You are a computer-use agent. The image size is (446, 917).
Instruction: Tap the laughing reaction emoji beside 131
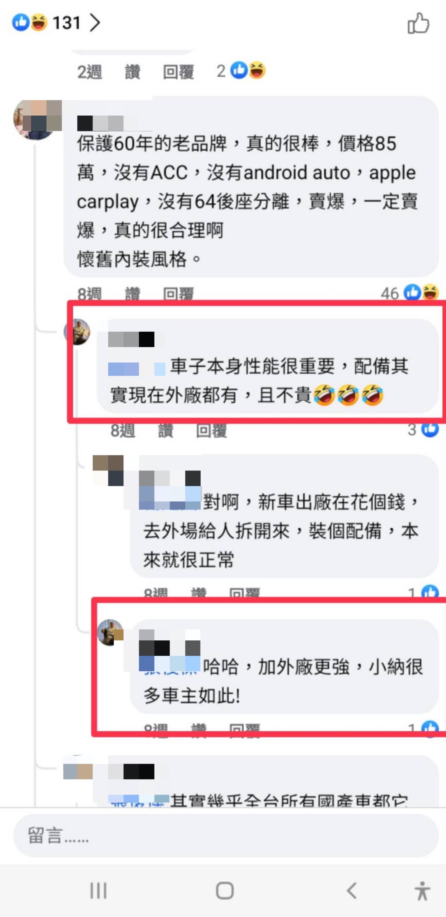tap(39, 22)
